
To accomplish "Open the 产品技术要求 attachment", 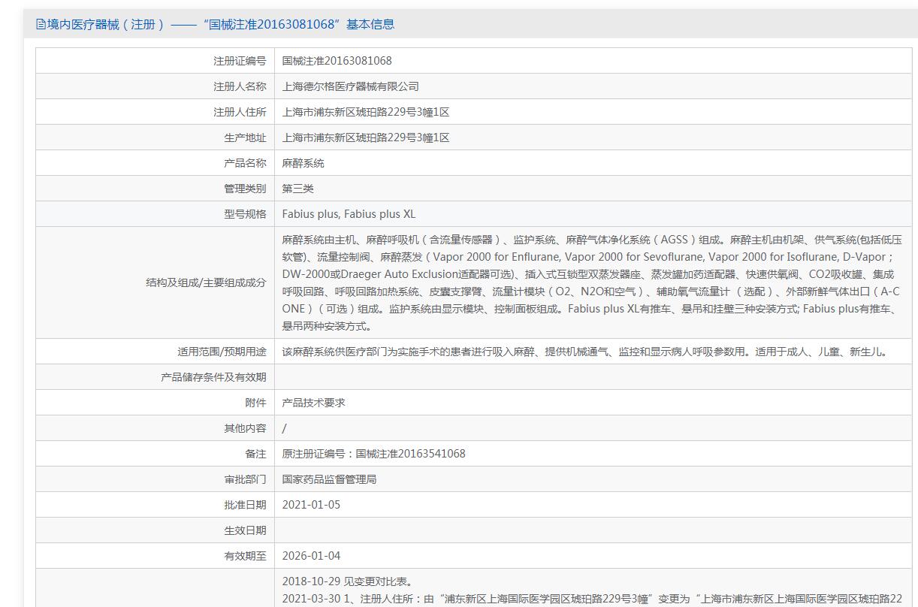I will 313,403.
